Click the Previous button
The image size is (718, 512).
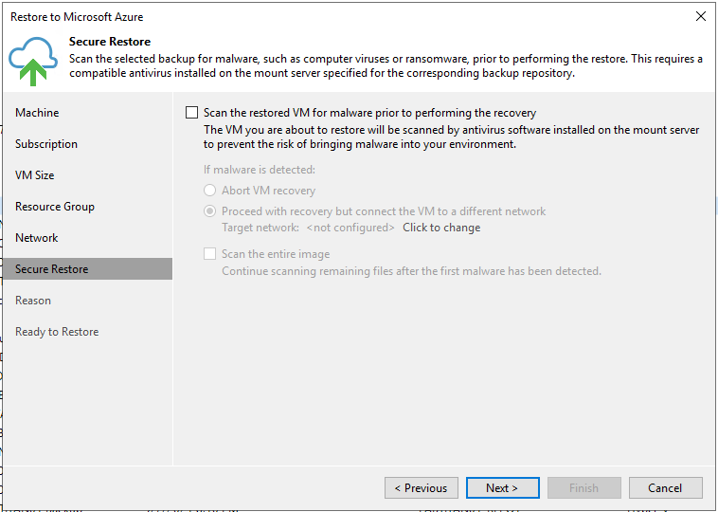(422, 487)
